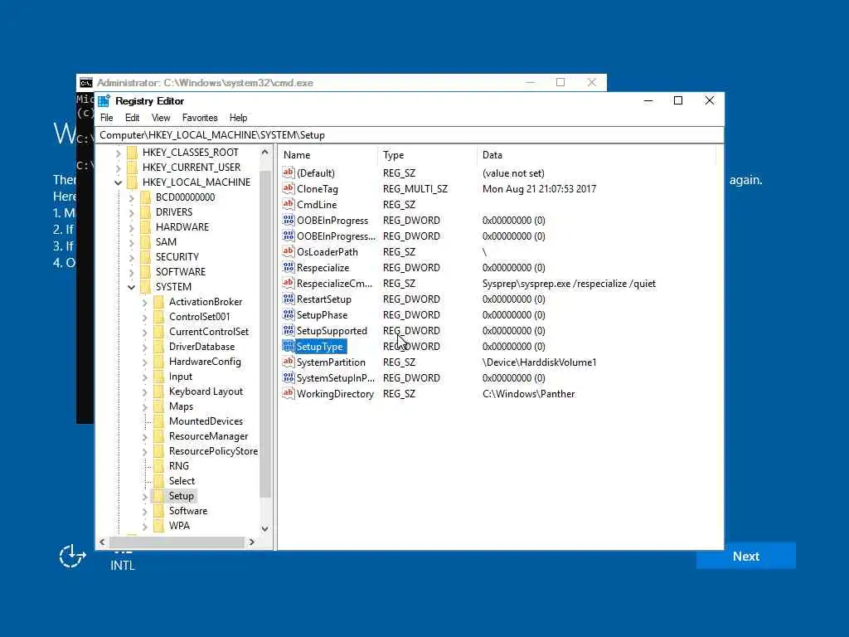Collapse the HKEY_LOCAL_MACHINE node

pos(118,182)
